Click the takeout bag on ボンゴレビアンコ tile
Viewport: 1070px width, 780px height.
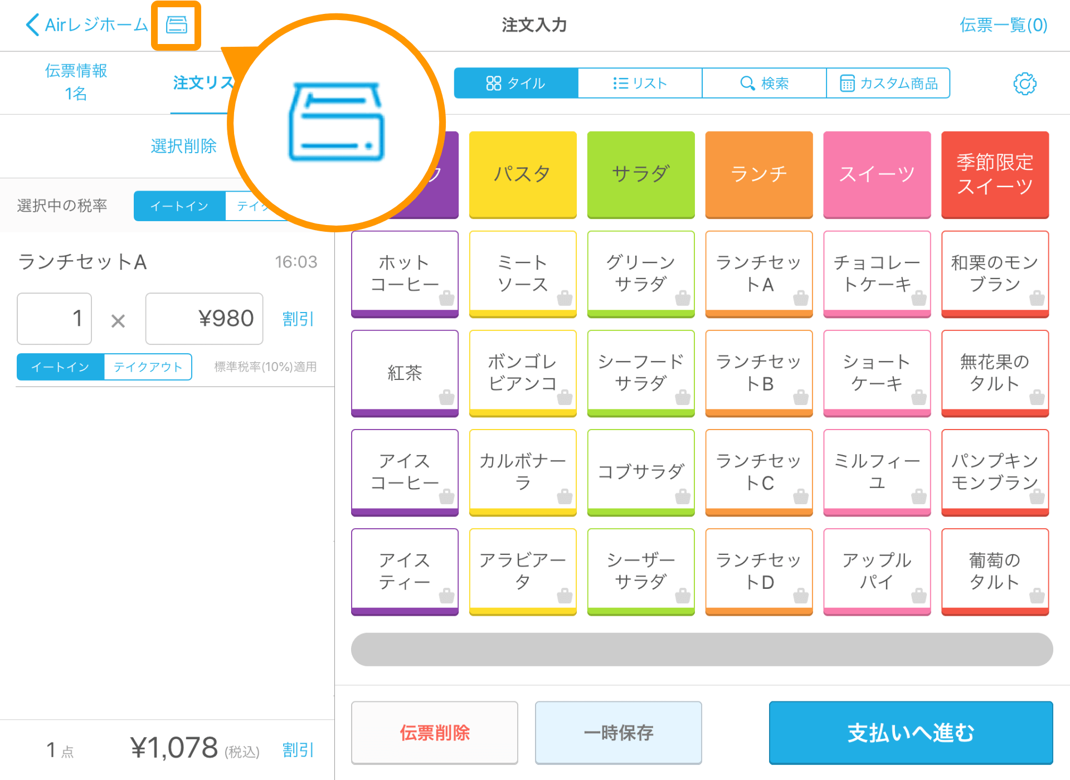click(565, 397)
